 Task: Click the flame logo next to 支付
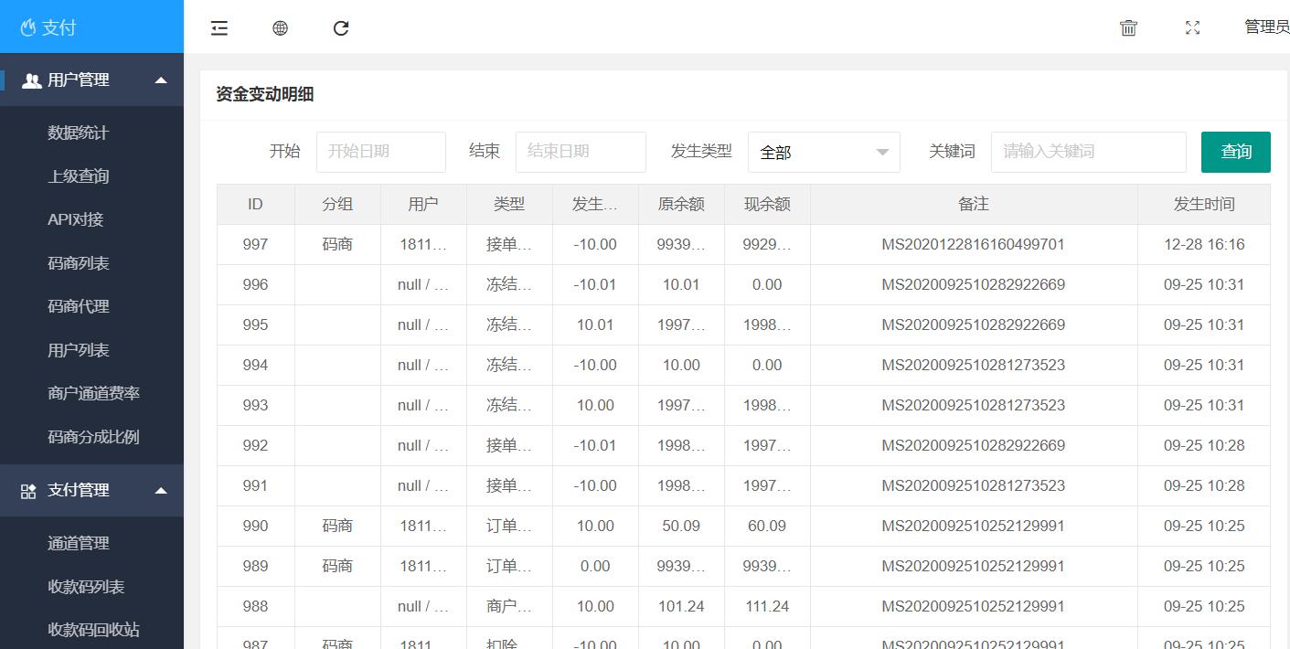27,28
